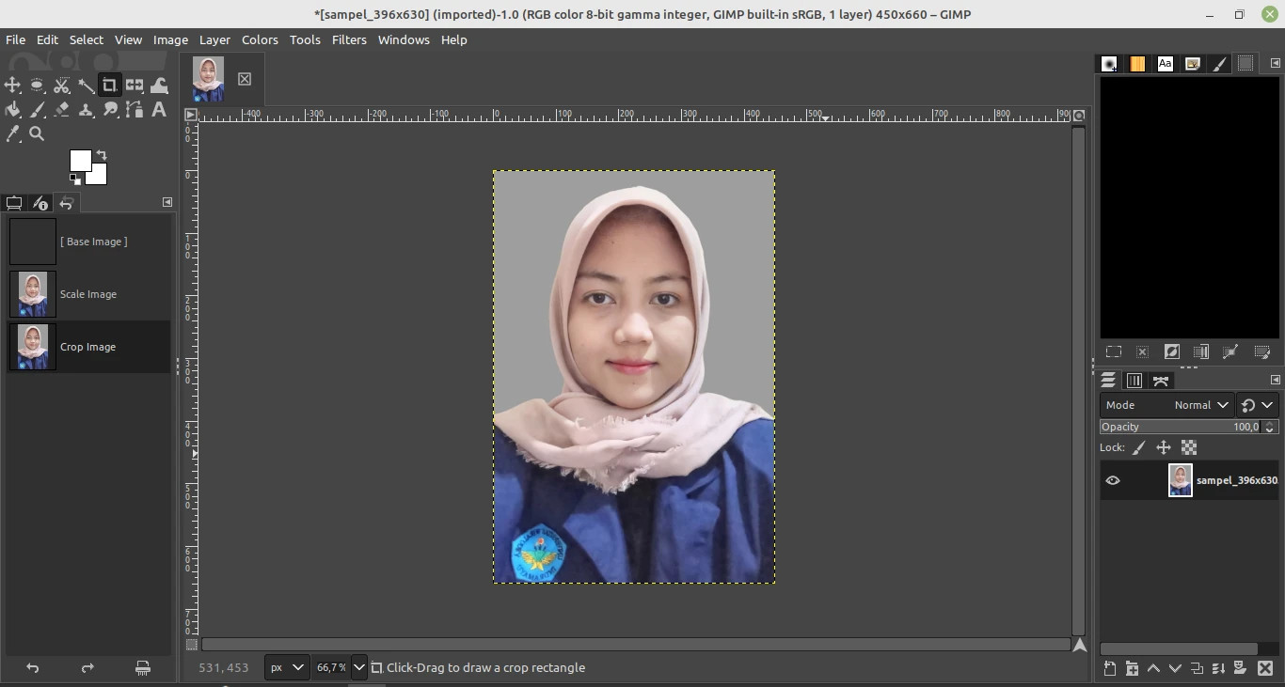The image size is (1285, 687).
Task: Switch to the Brushes tab
Action: click(1110, 64)
